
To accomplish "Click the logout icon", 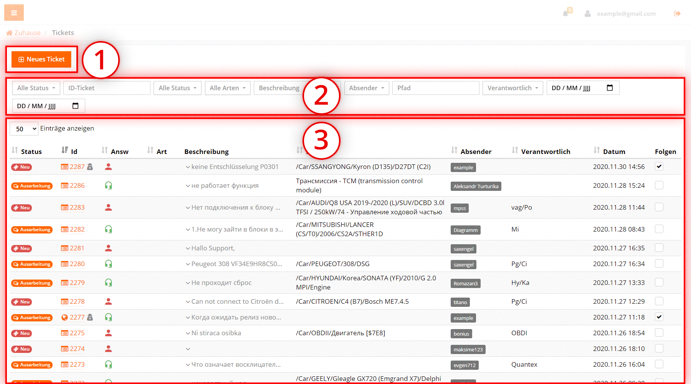I will [x=677, y=14].
